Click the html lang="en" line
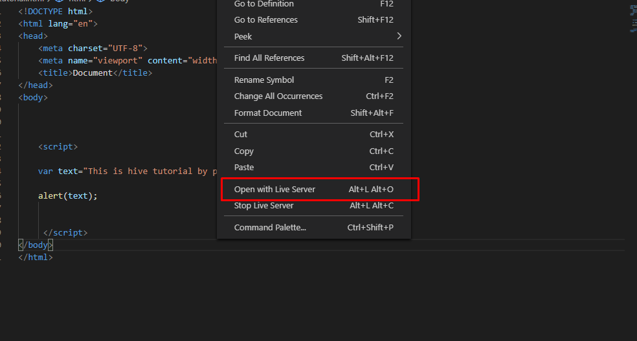637x341 pixels. pos(58,23)
